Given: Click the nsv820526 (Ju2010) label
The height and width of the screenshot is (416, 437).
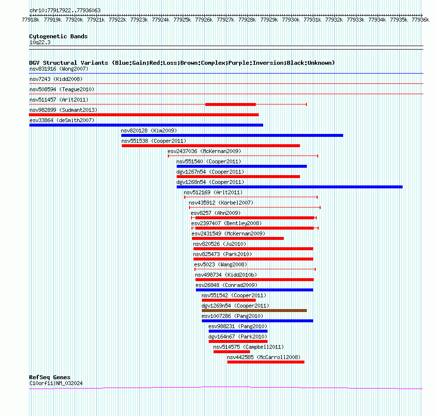Looking at the screenshot, I should pyautogui.click(x=219, y=244).
